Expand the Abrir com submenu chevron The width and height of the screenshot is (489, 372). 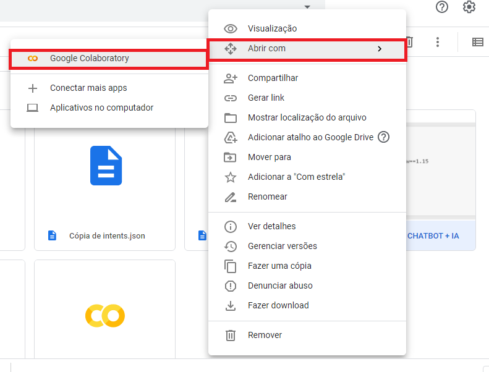click(x=380, y=49)
